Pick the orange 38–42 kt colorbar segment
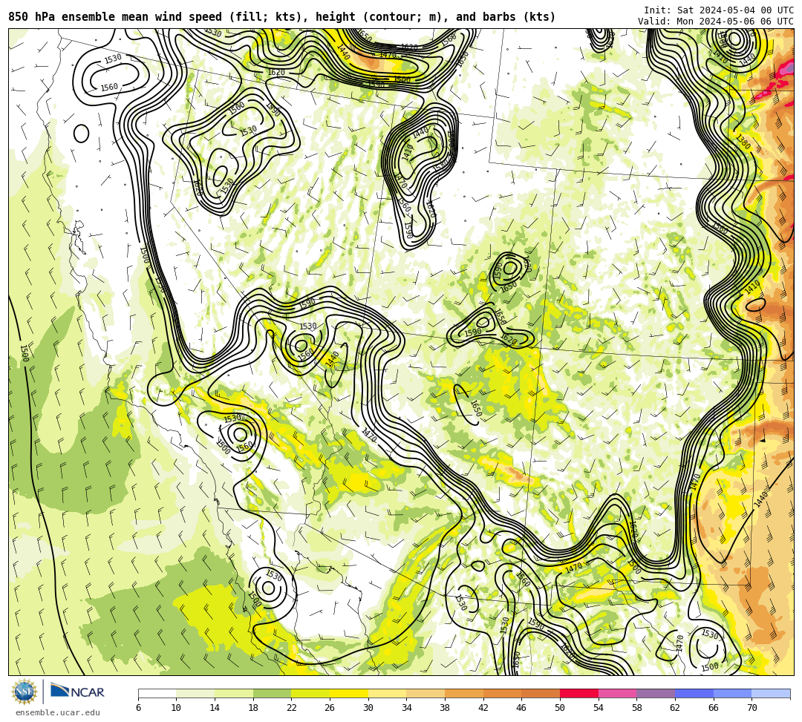The width and height of the screenshot is (802, 722). [464, 693]
